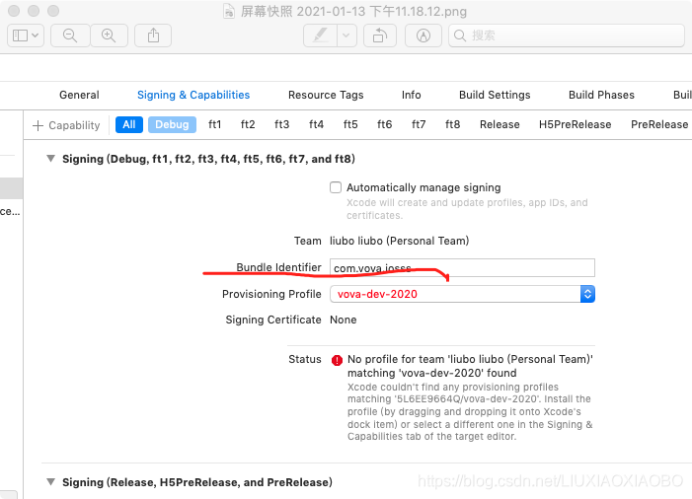
Task: Select the ft8 configuration
Action: pos(453,124)
